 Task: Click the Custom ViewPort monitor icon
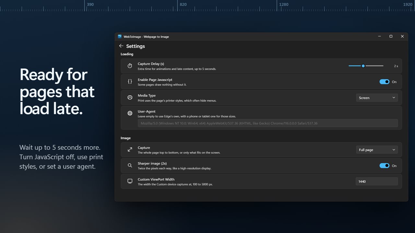click(130, 181)
